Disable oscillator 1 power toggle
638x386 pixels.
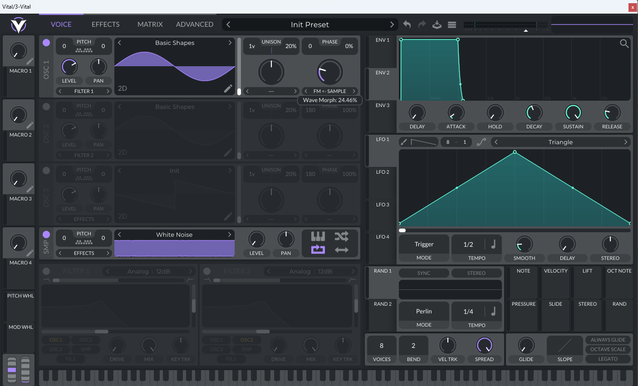point(46,43)
